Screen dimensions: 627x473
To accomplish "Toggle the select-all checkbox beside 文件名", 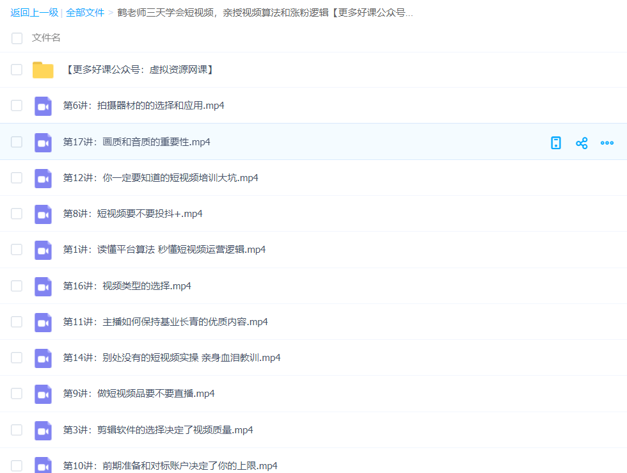I will coord(17,38).
